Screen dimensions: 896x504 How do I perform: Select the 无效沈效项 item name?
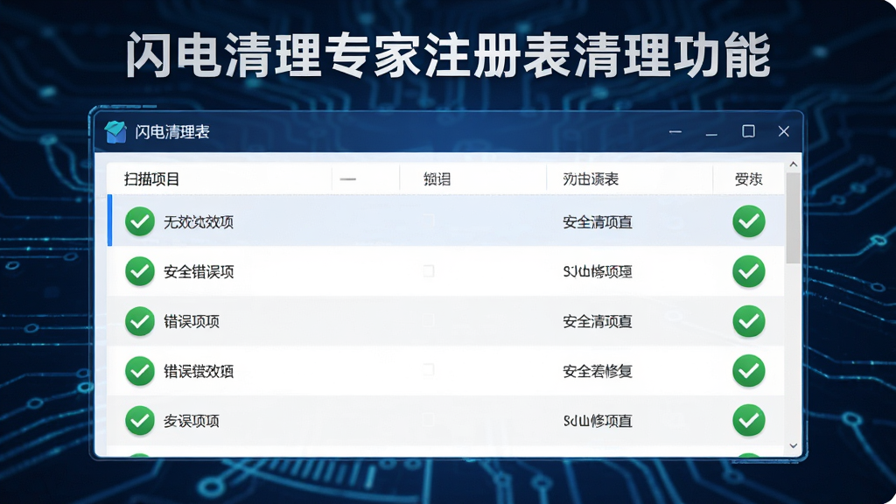coord(199,221)
